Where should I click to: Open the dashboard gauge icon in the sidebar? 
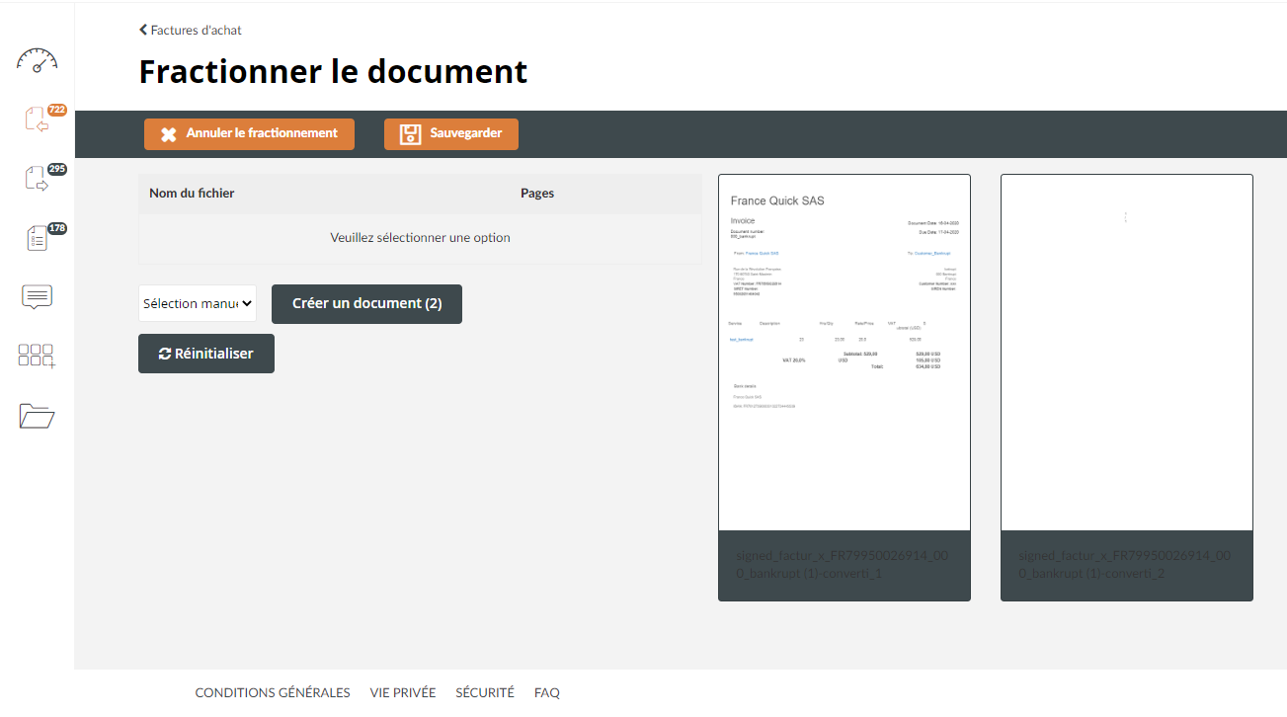37,61
